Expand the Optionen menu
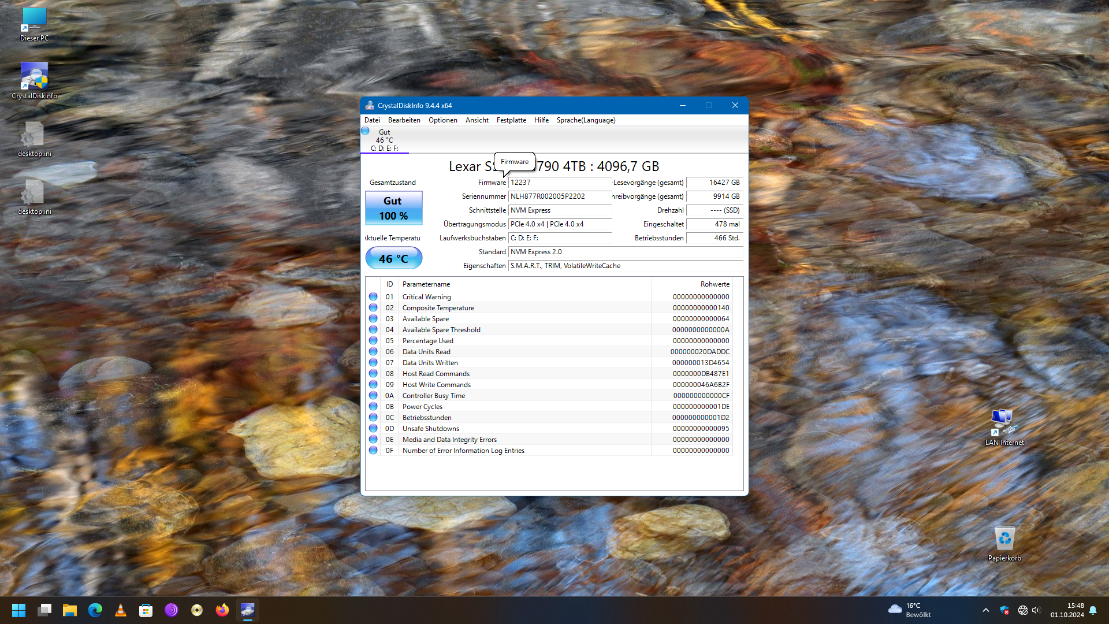 pos(442,120)
